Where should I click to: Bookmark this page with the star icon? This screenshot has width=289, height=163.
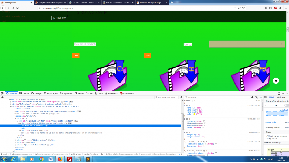[243, 8]
